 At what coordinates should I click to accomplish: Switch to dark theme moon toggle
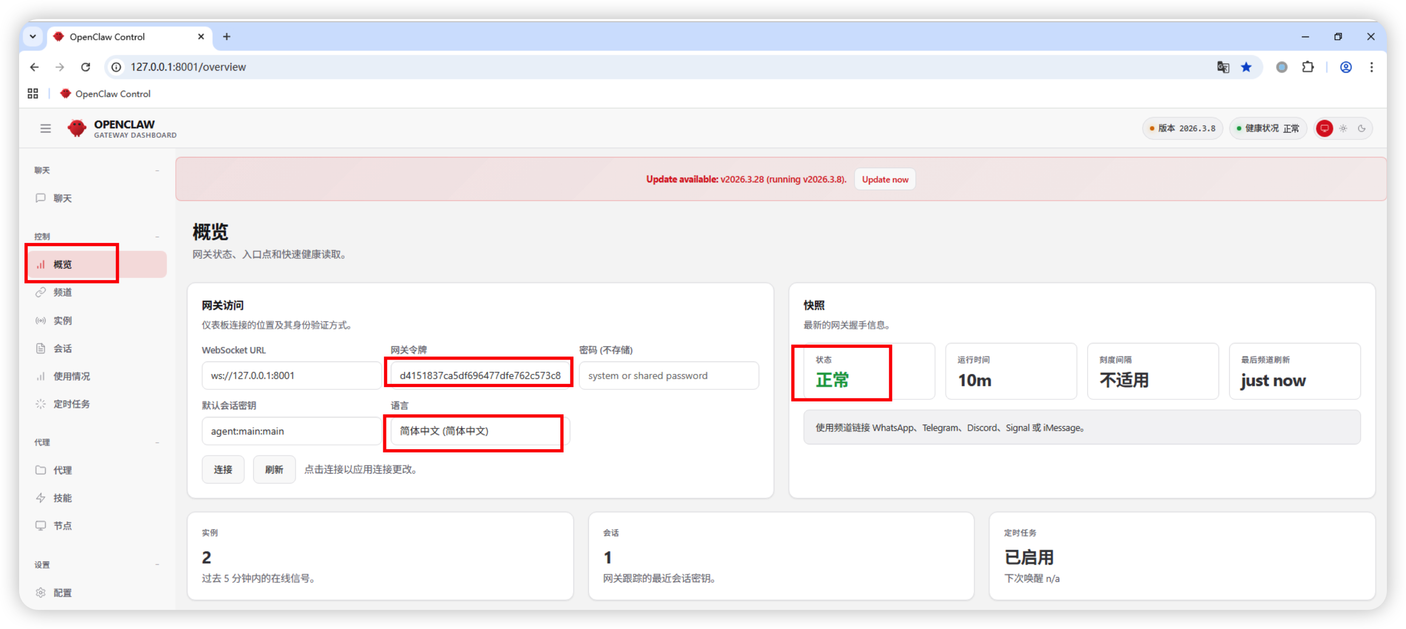(x=1362, y=129)
